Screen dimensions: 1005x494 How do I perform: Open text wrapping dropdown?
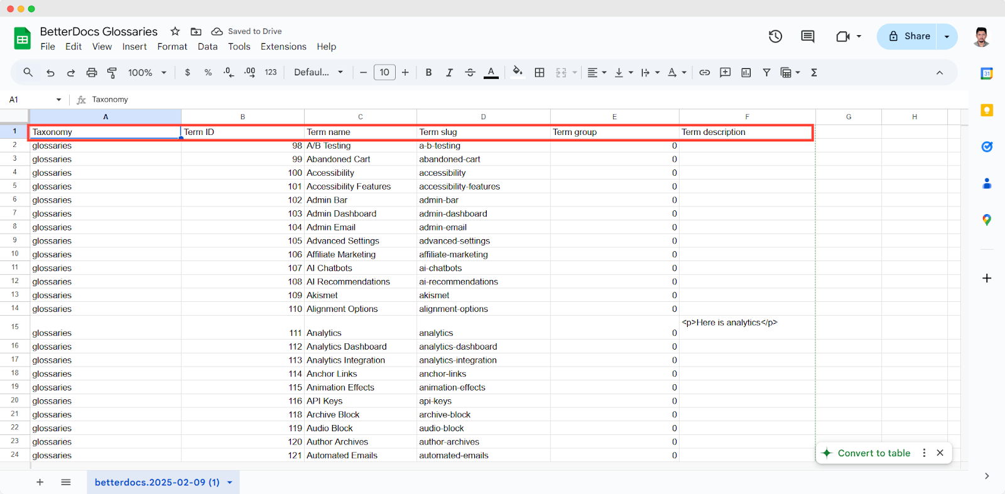pos(650,73)
